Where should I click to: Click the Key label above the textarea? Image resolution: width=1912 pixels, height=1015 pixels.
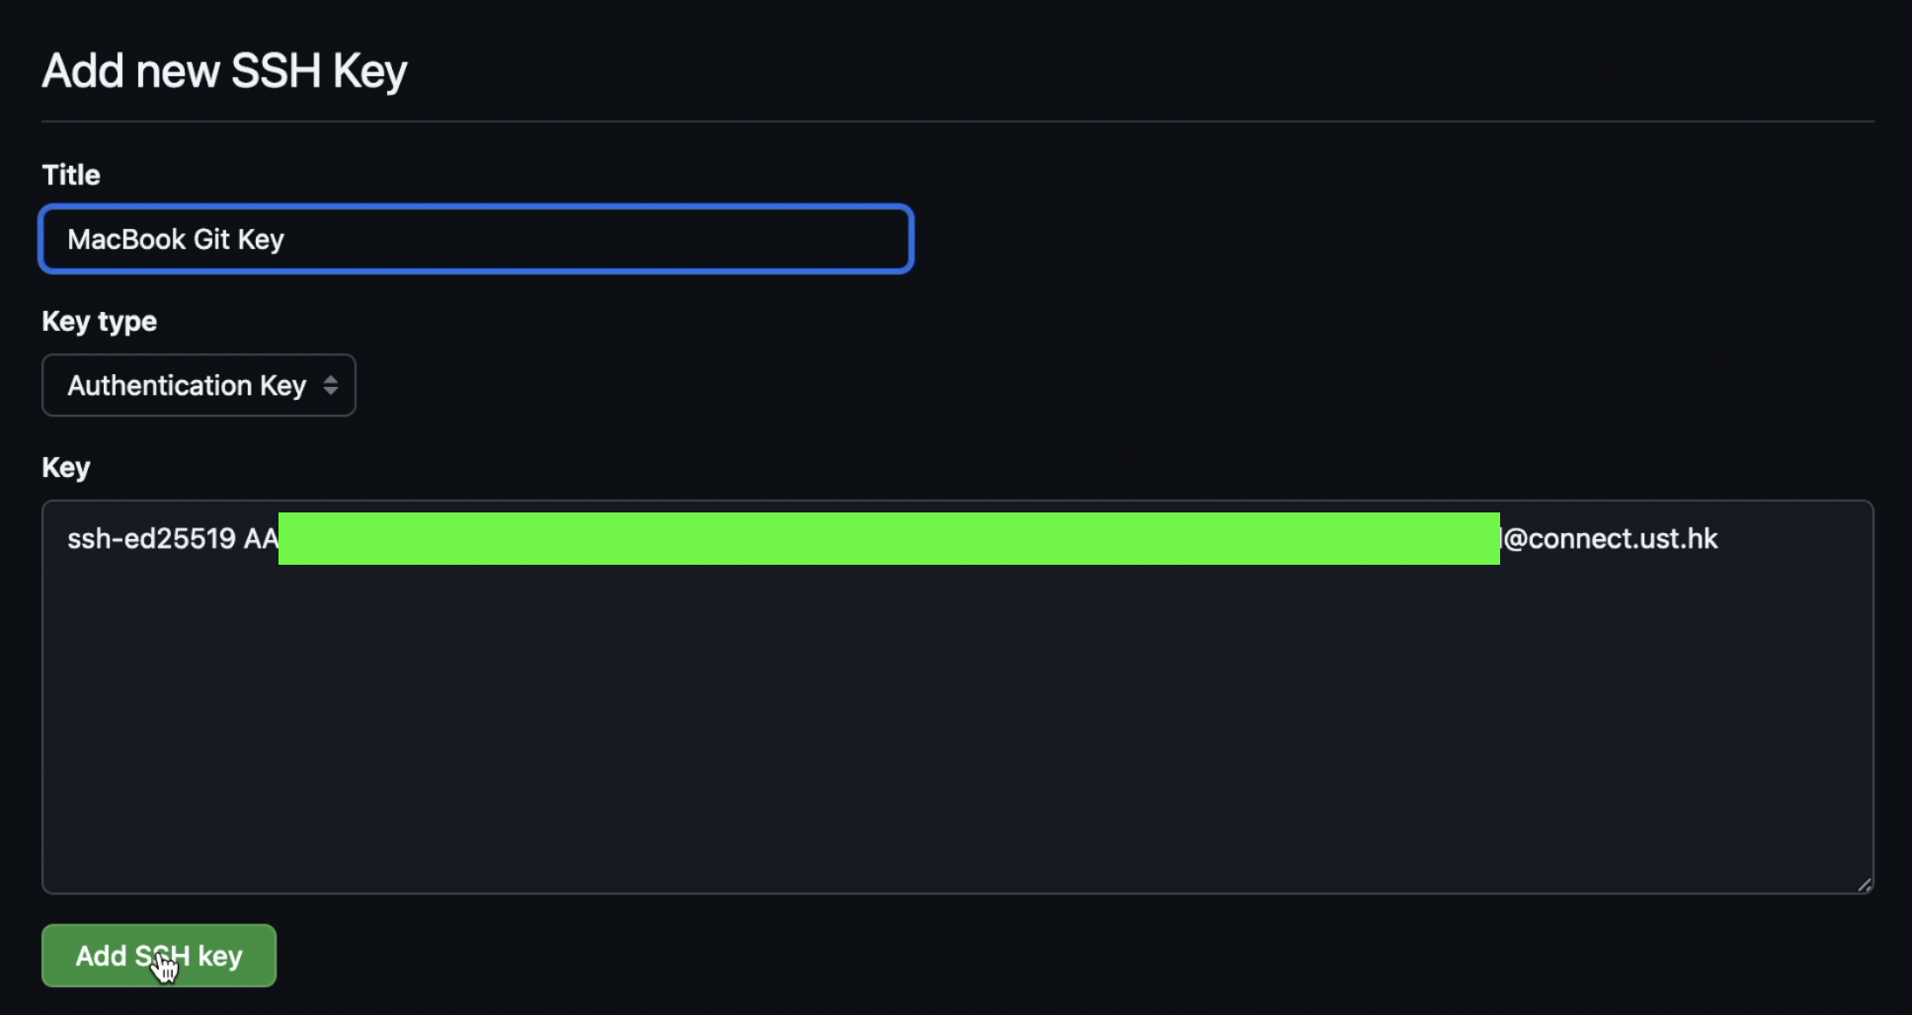65,467
